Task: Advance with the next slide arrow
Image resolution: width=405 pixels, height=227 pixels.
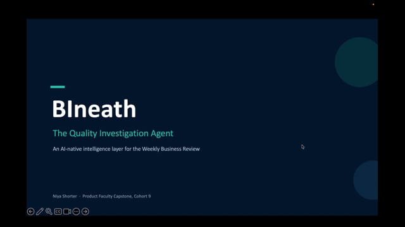Action: pos(85,212)
